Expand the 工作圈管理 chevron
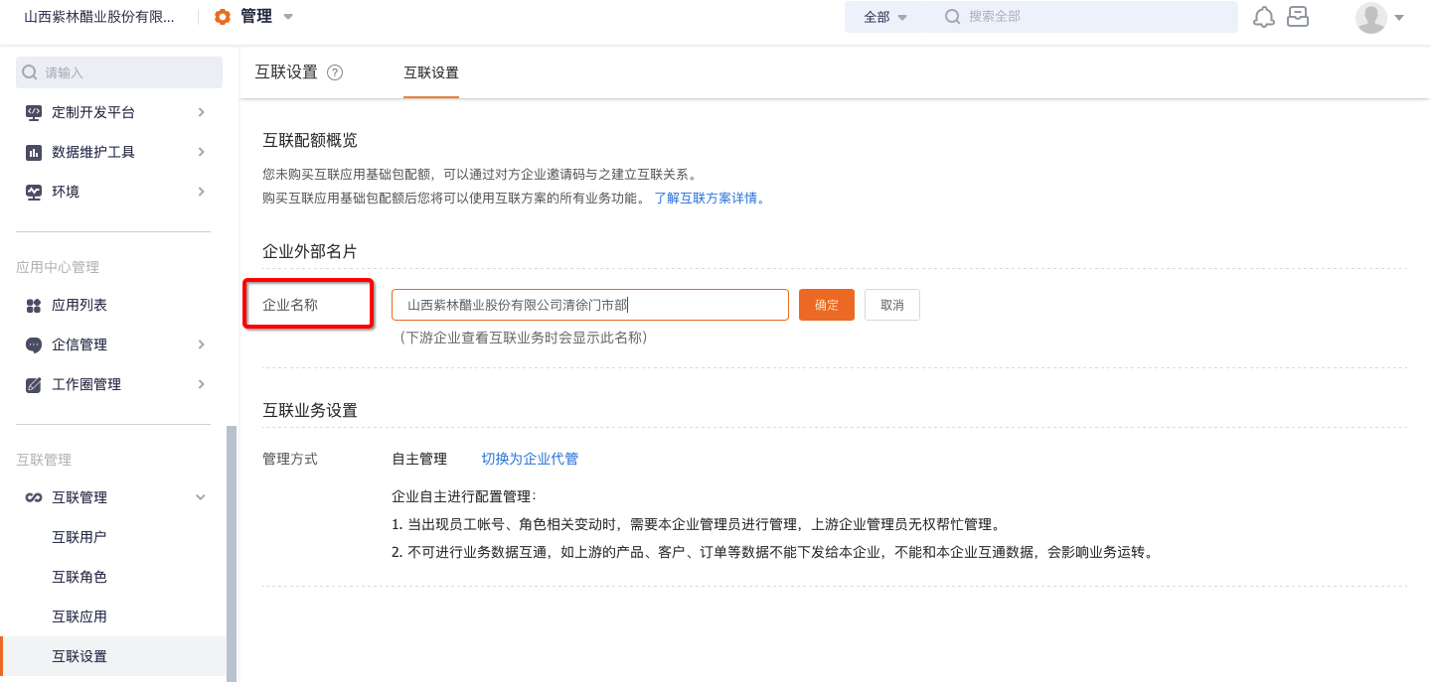The image size is (1431, 682). pos(201,384)
